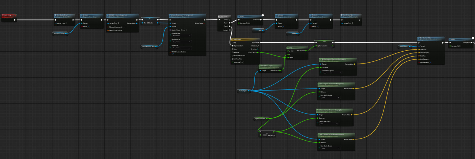
Task: Select the Spline Location getter variable node
Action: (x=261, y=119)
